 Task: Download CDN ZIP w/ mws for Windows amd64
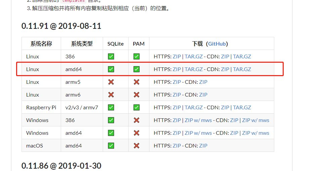tap(255, 133)
